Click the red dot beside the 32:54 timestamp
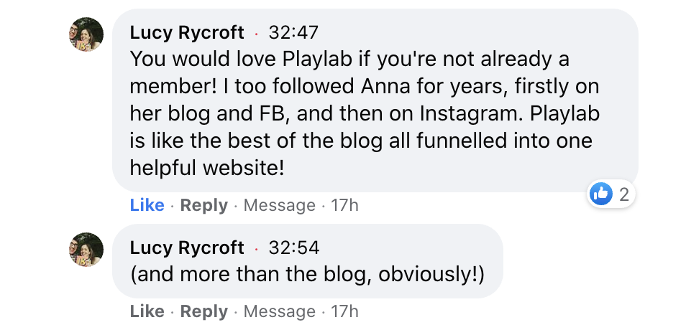686x330 pixels. [256, 249]
